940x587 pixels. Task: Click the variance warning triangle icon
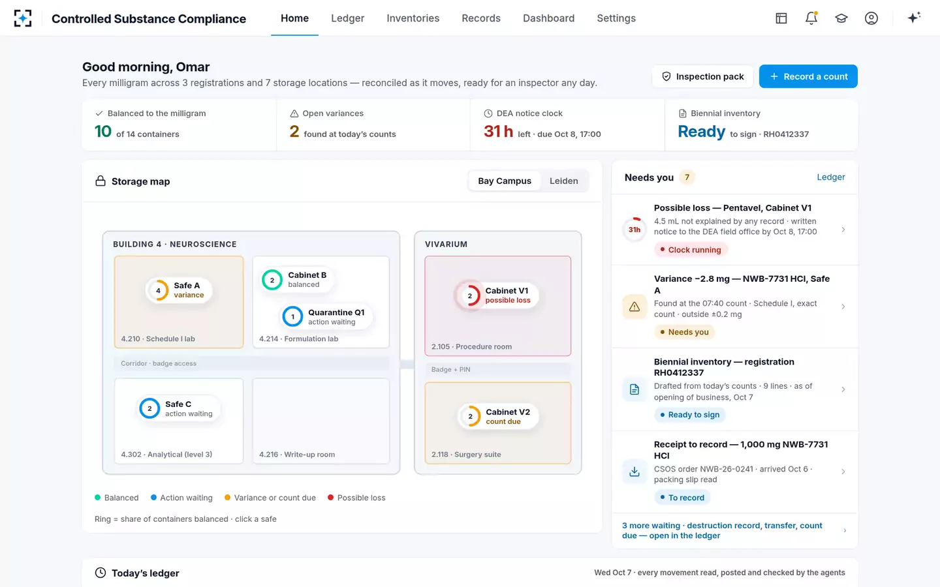[634, 307]
